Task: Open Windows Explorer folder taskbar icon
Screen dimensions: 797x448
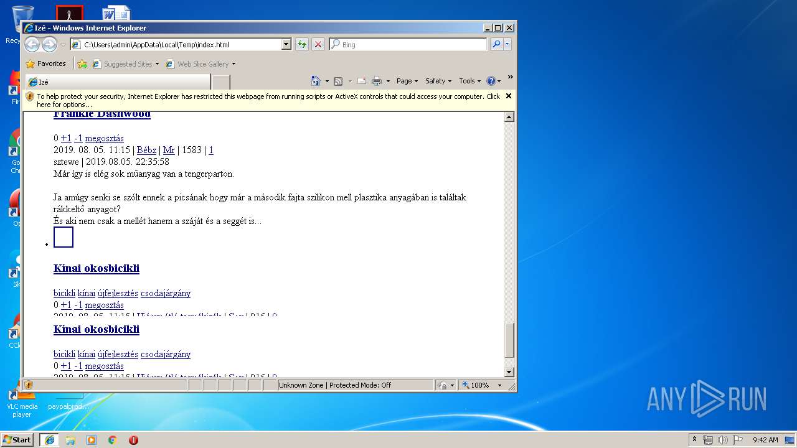Action: 70,440
